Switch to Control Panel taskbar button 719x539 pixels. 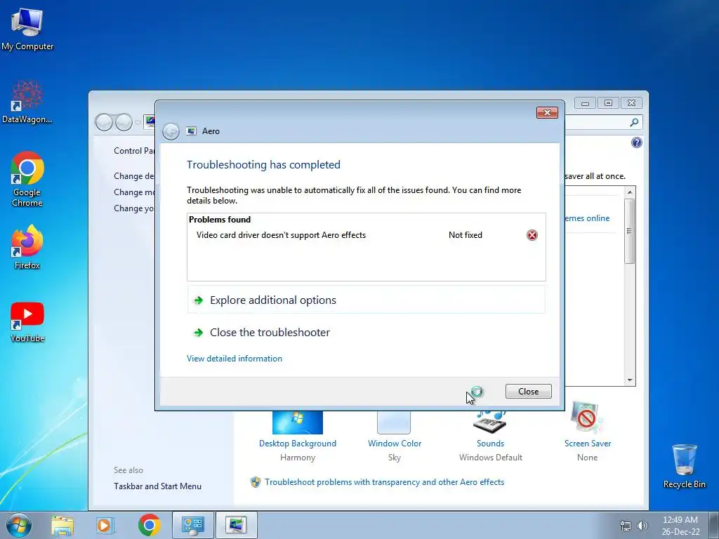pyautogui.click(x=193, y=525)
